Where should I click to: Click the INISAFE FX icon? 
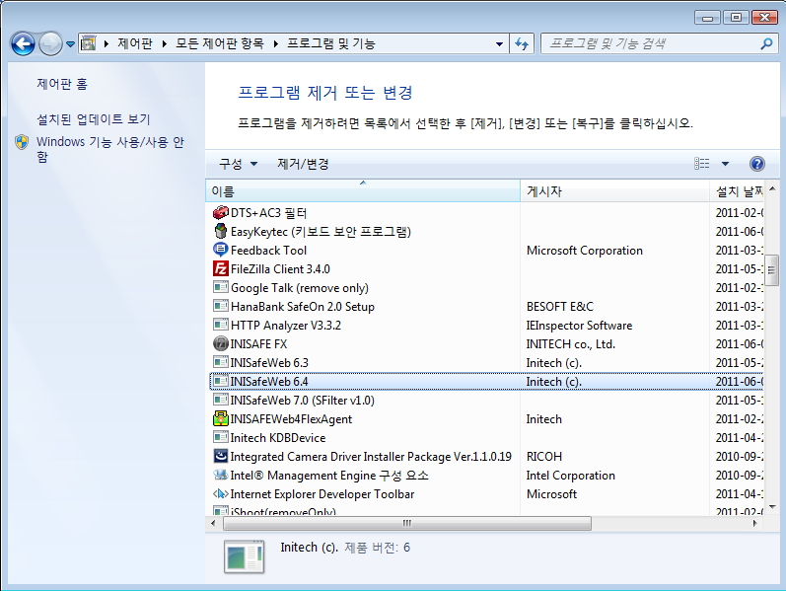pos(220,343)
